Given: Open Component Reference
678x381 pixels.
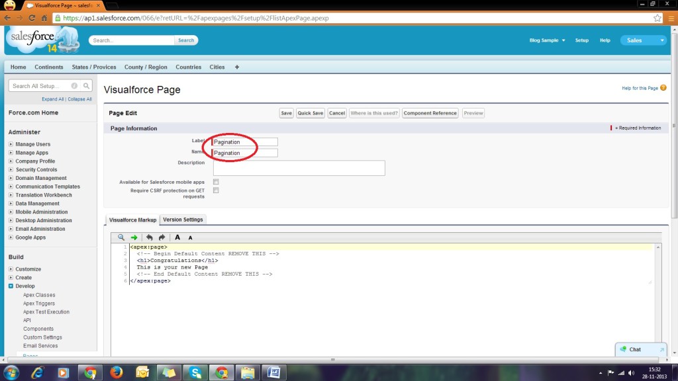Looking at the screenshot, I should [430, 113].
